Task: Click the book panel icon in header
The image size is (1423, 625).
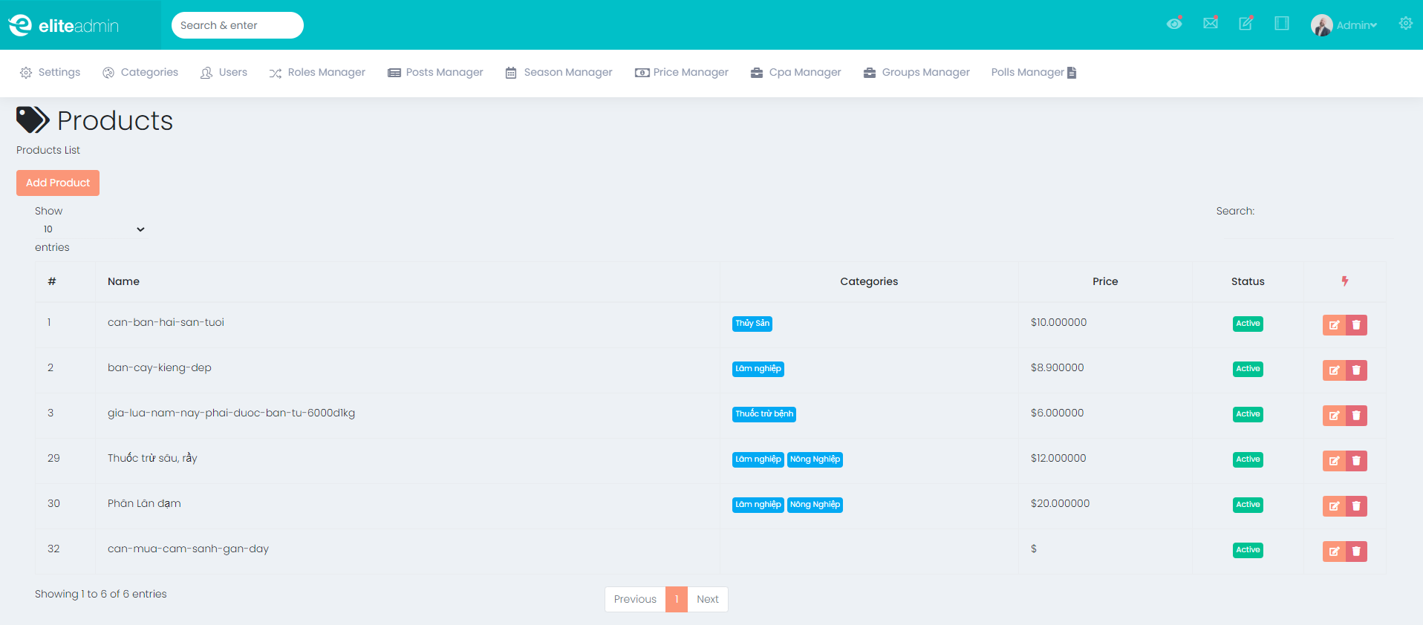Action: [x=1282, y=23]
